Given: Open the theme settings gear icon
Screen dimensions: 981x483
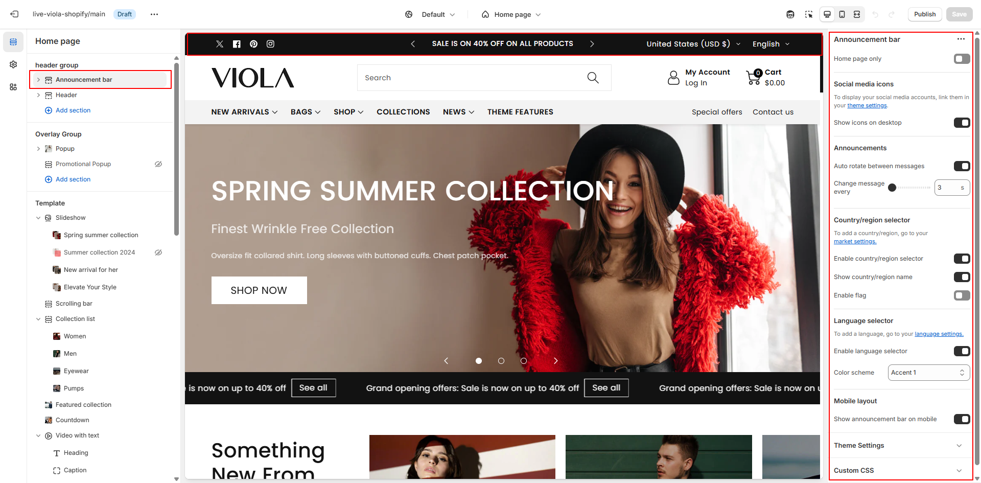Looking at the screenshot, I should pyautogui.click(x=13, y=64).
